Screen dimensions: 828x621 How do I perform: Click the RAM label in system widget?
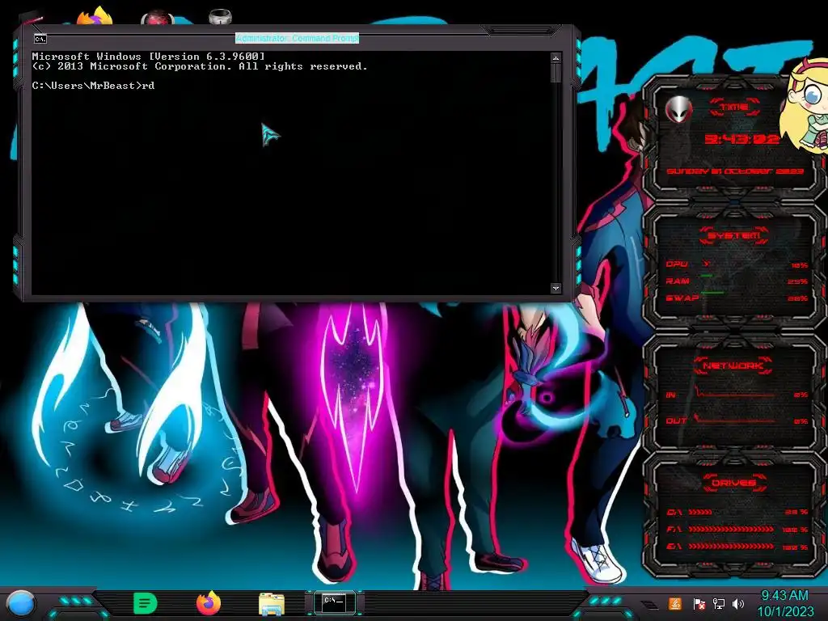coord(678,281)
